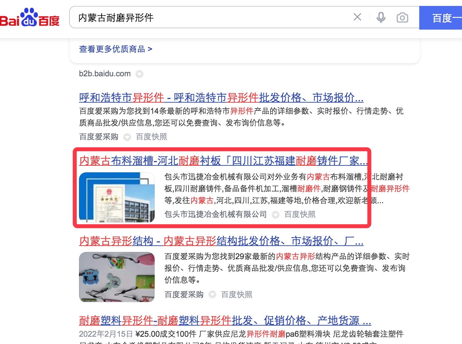
Task: Click the business license thumbnail image
Action: coord(117,197)
